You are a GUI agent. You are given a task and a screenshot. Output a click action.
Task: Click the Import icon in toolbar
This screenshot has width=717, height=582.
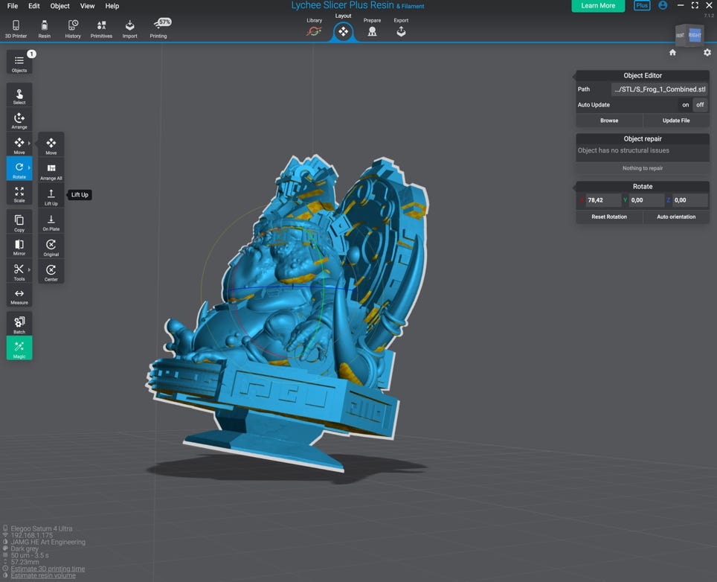coord(129,28)
